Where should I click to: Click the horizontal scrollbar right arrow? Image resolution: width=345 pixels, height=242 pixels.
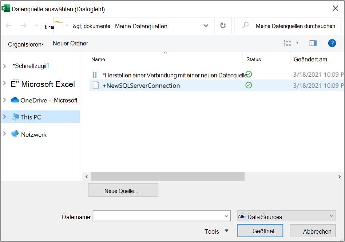[340, 177]
